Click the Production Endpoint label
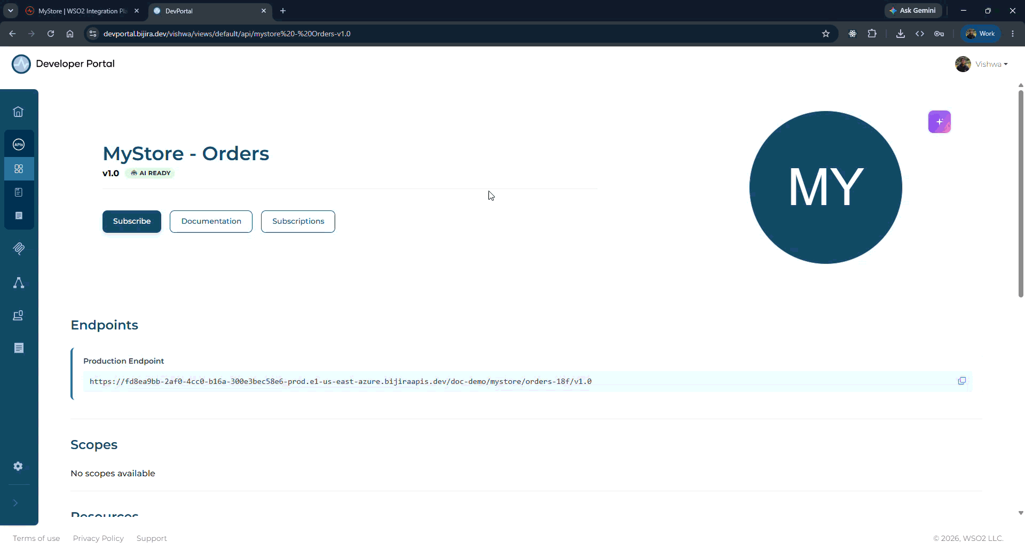Image resolution: width=1025 pixels, height=550 pixels. pyautogui.click(x=123, y=361)
